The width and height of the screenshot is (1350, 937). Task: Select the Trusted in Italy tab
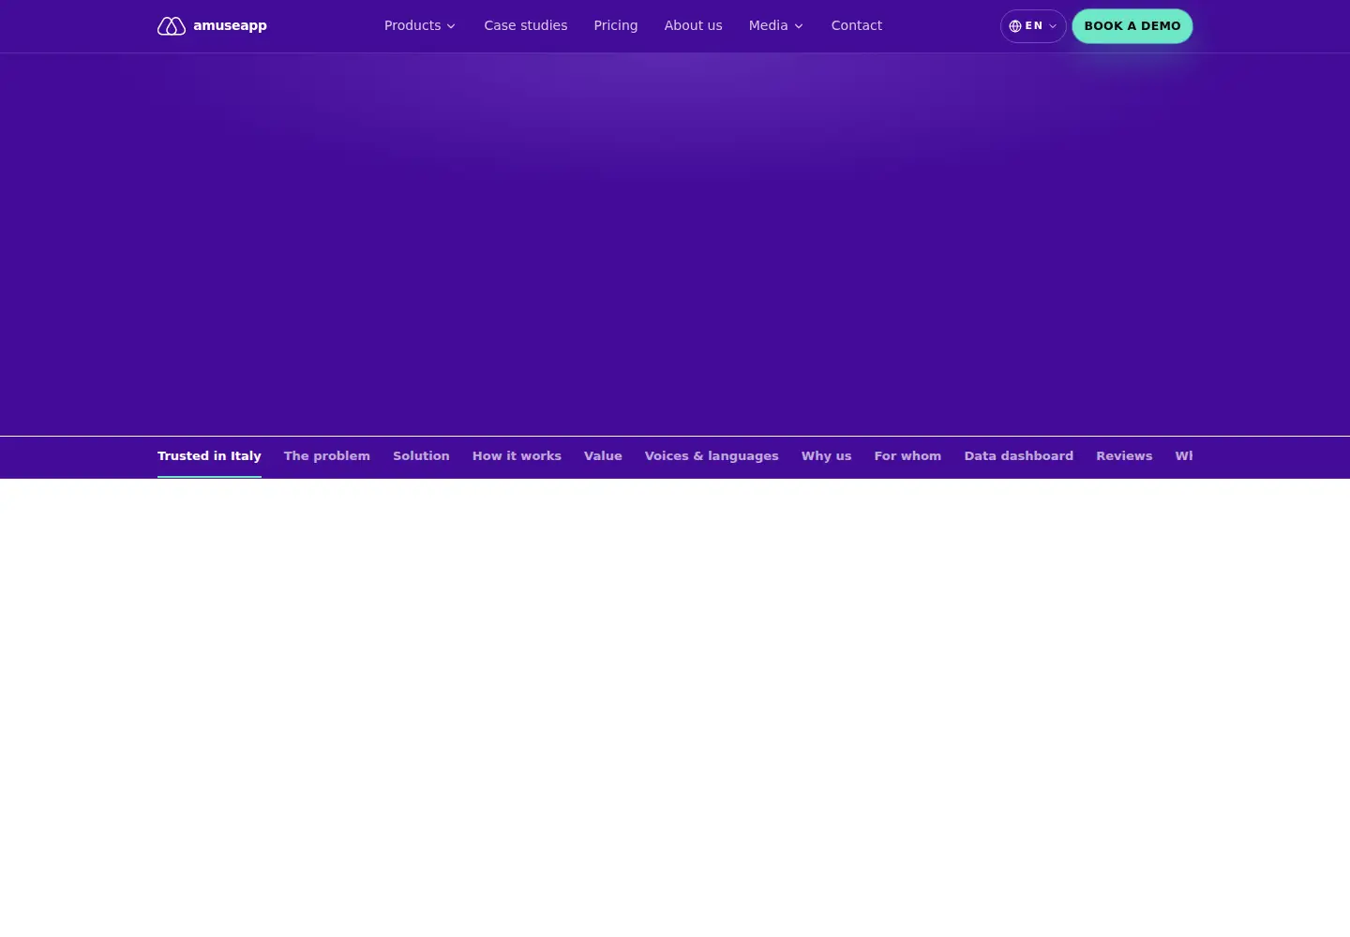209,456
